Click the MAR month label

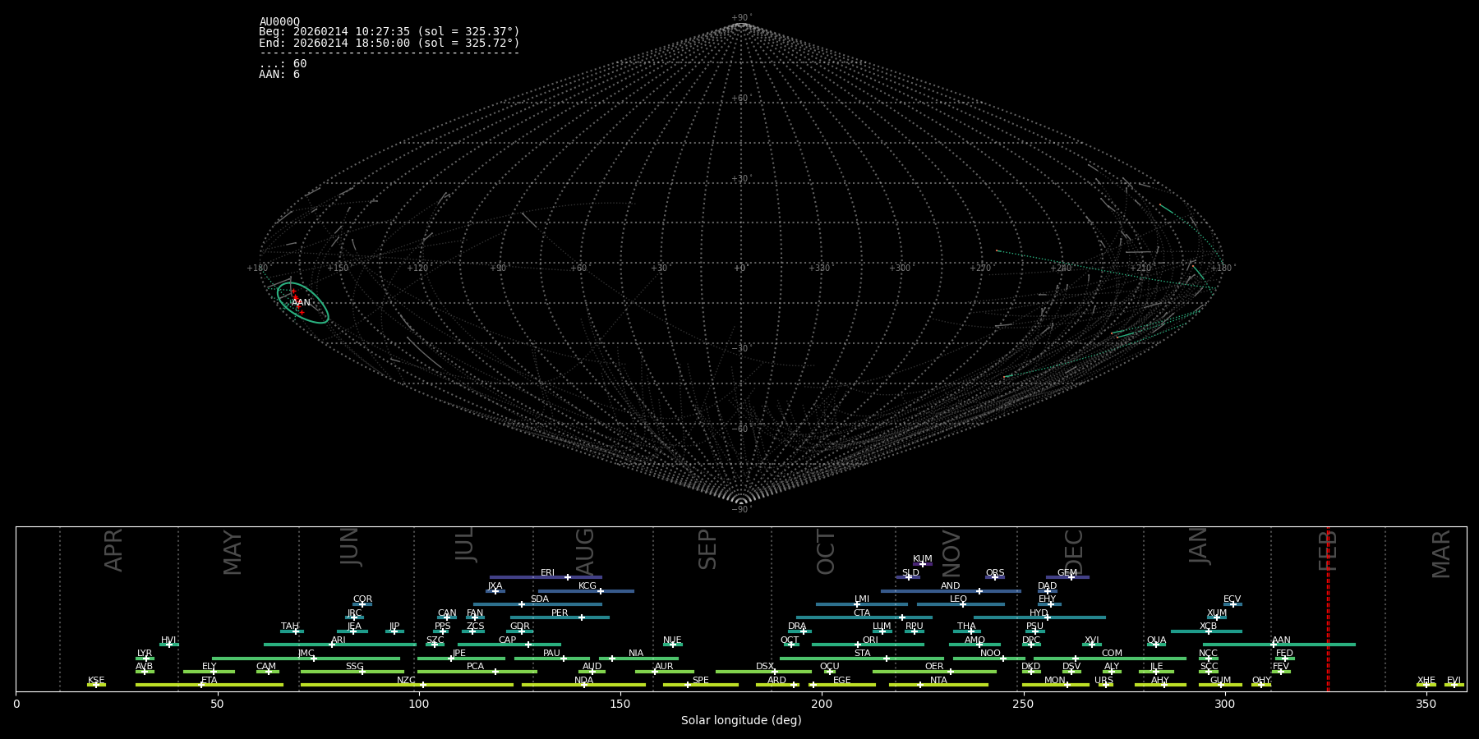1441,554
